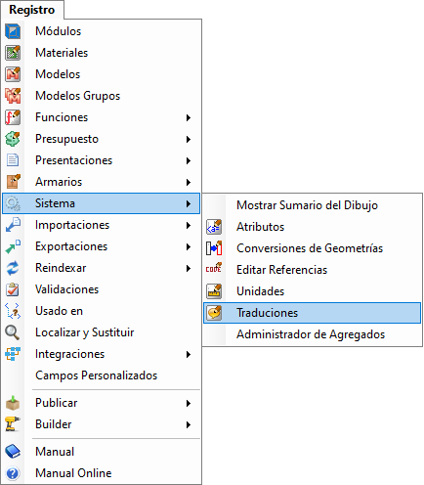Expand the Integraciones submenu arrow
Screen dimensions: 424x485
point(189,354)
